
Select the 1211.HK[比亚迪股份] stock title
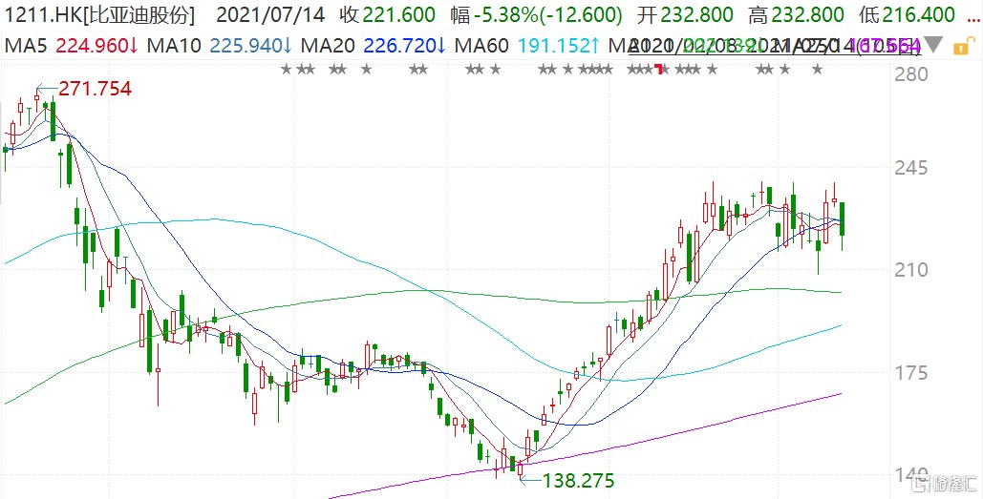(100, 15)
